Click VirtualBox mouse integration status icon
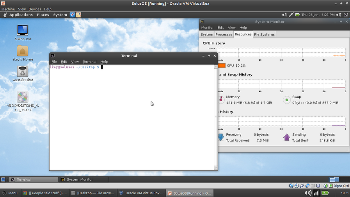The image size is (350, 197). (x=325, y=186)
